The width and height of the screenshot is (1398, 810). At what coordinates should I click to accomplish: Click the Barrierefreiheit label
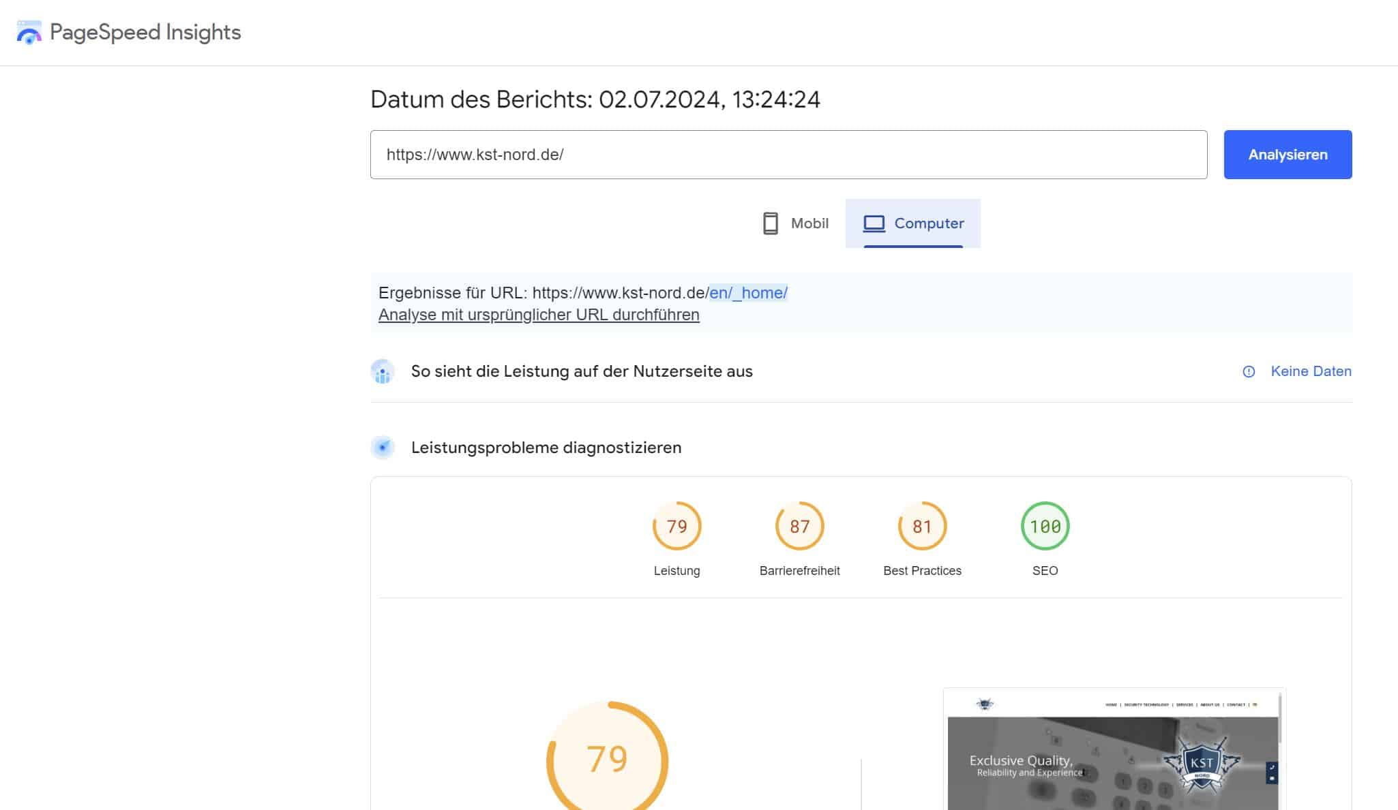click(x=799, y=571)
